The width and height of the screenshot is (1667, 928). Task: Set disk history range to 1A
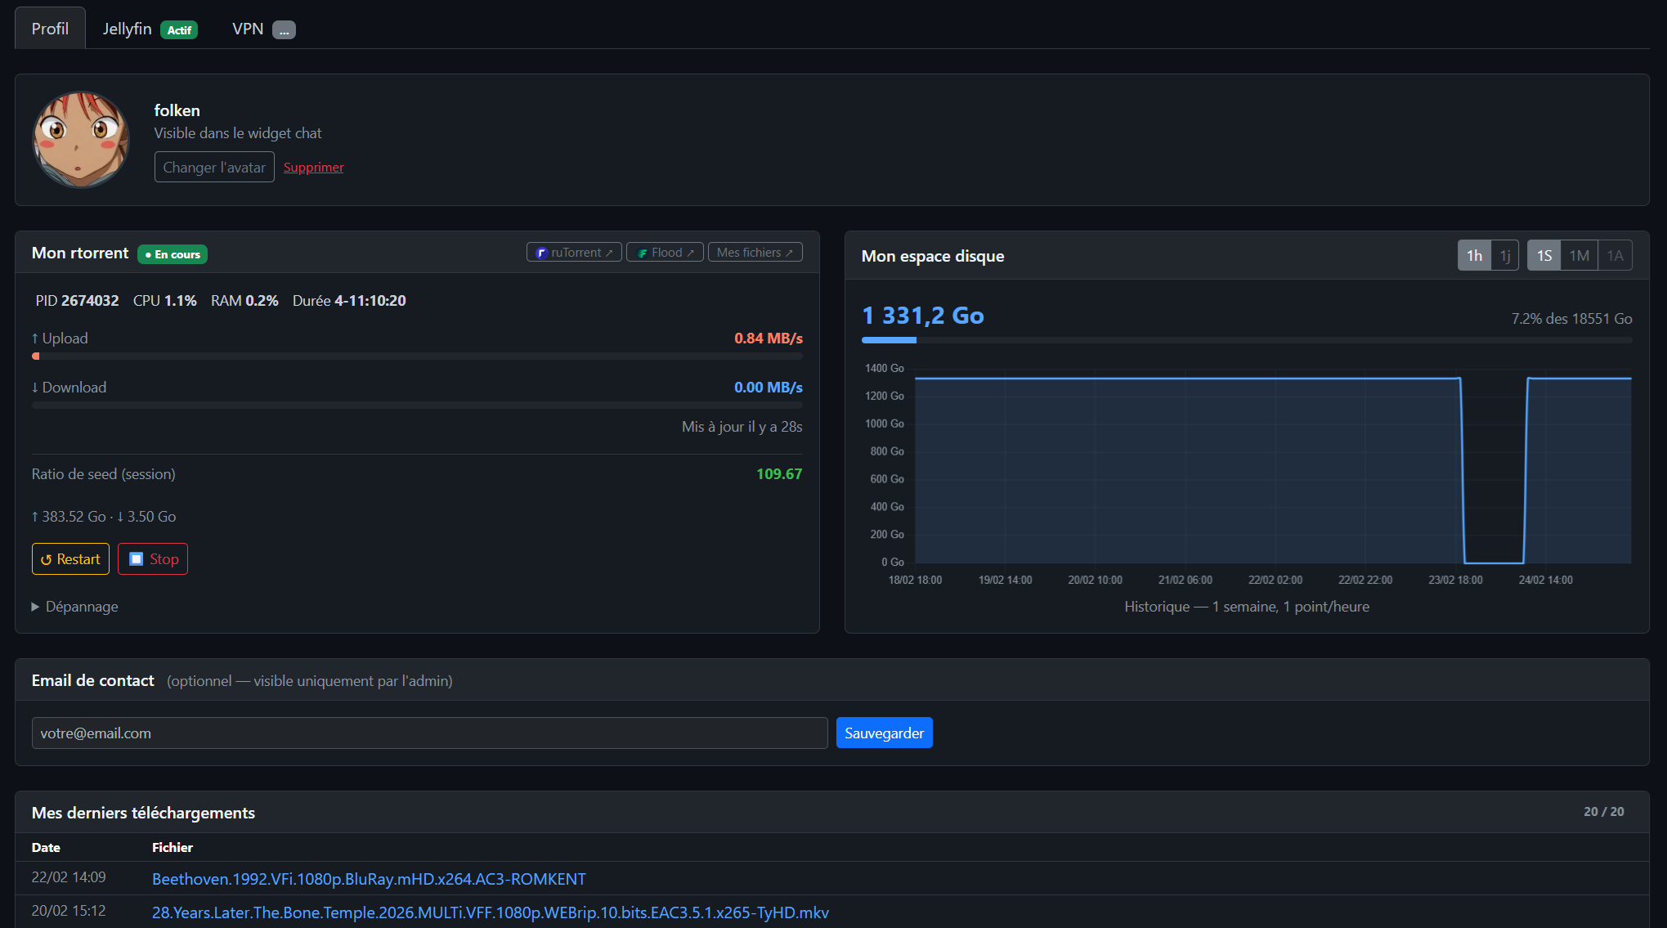click(x=1615, y=256)
